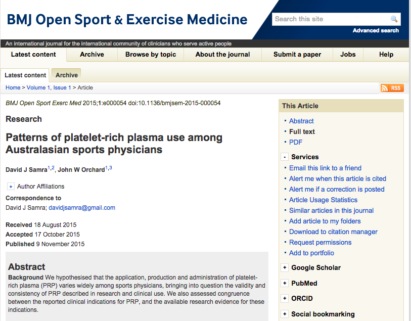Click BMJ Open Sport & Exercise Medicine logo

coord(127,20)
